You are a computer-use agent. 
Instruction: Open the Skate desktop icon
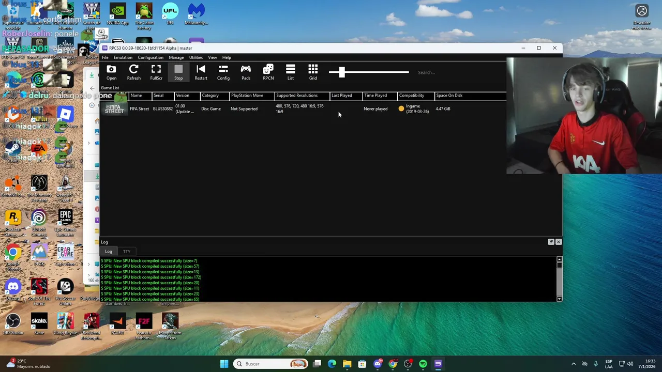point(39,324)
